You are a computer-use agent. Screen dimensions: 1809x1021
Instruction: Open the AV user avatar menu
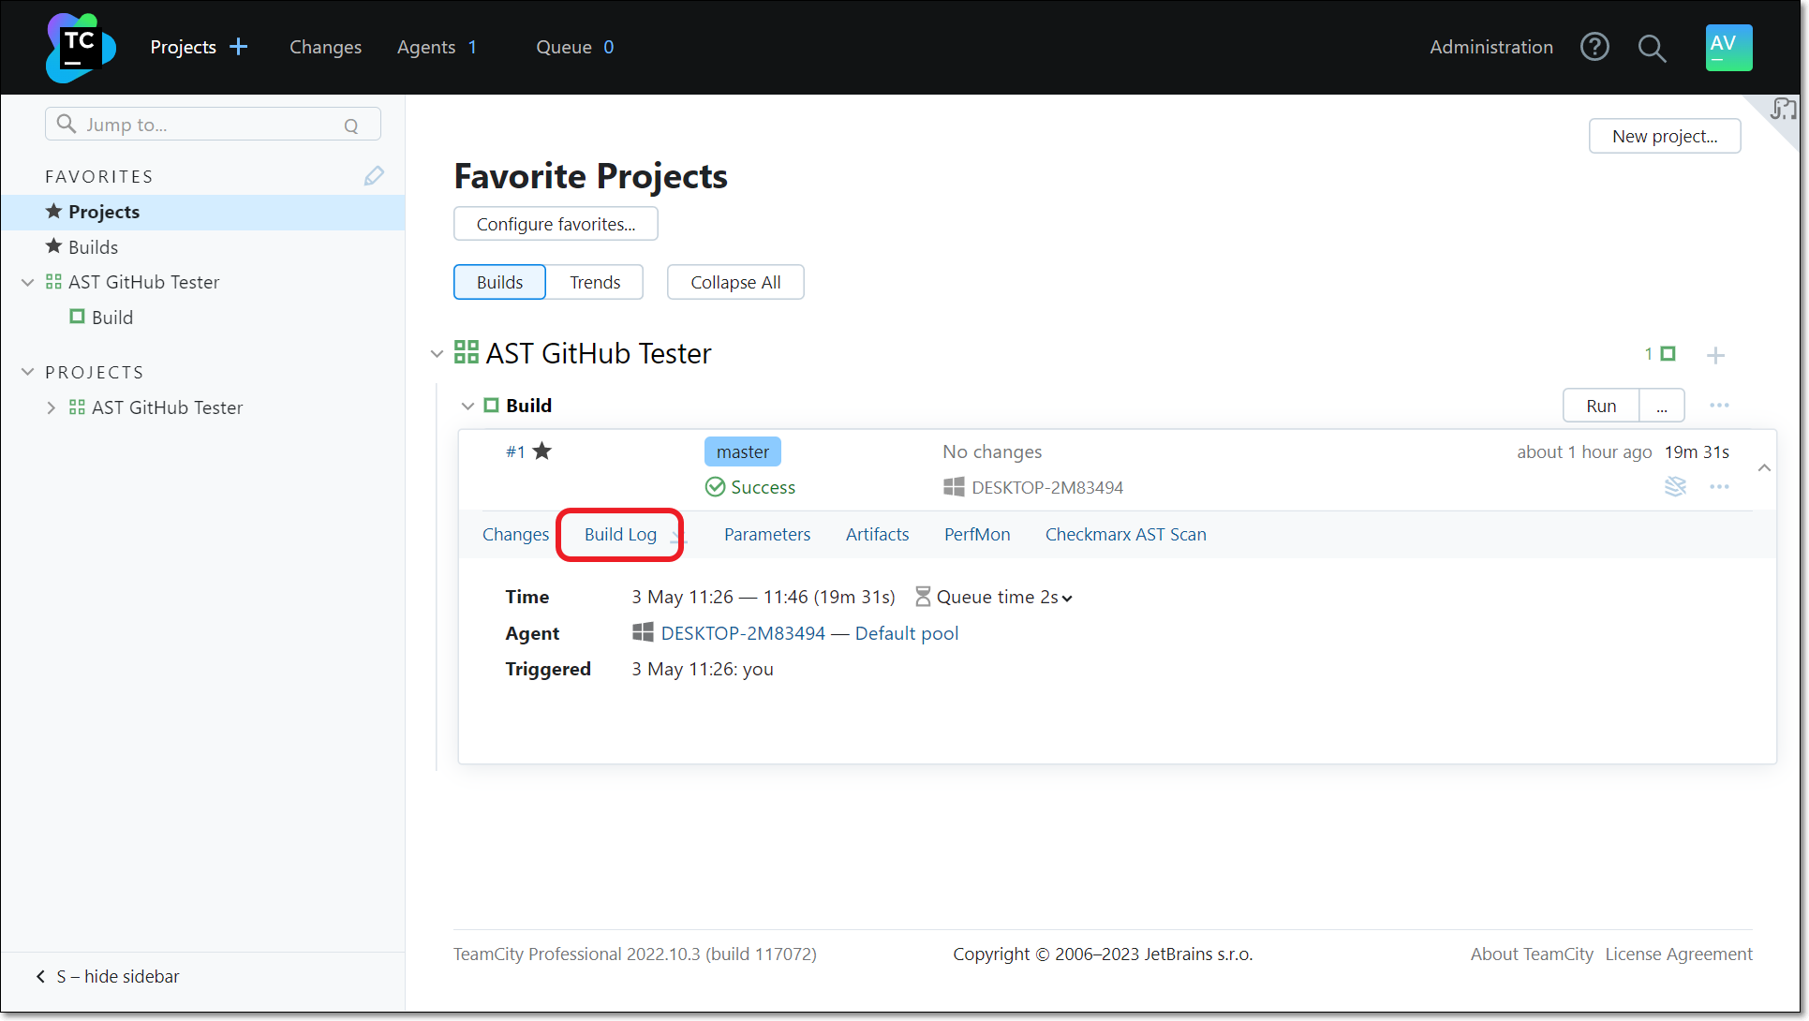coord(1728,47)
